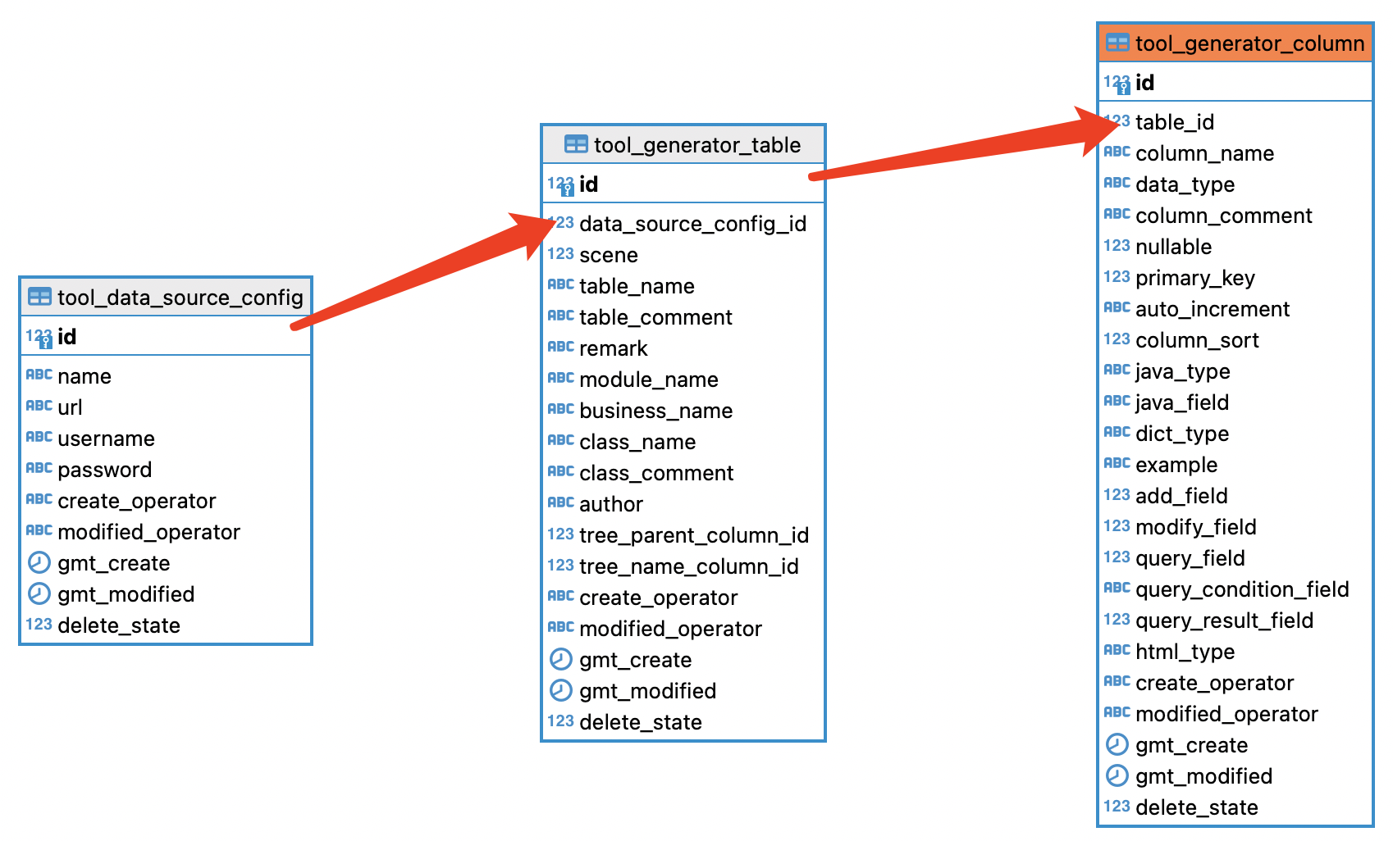Click 123 type icon next to primary_key
Screen dimensions: 1393x841
tap(1117, 276)
